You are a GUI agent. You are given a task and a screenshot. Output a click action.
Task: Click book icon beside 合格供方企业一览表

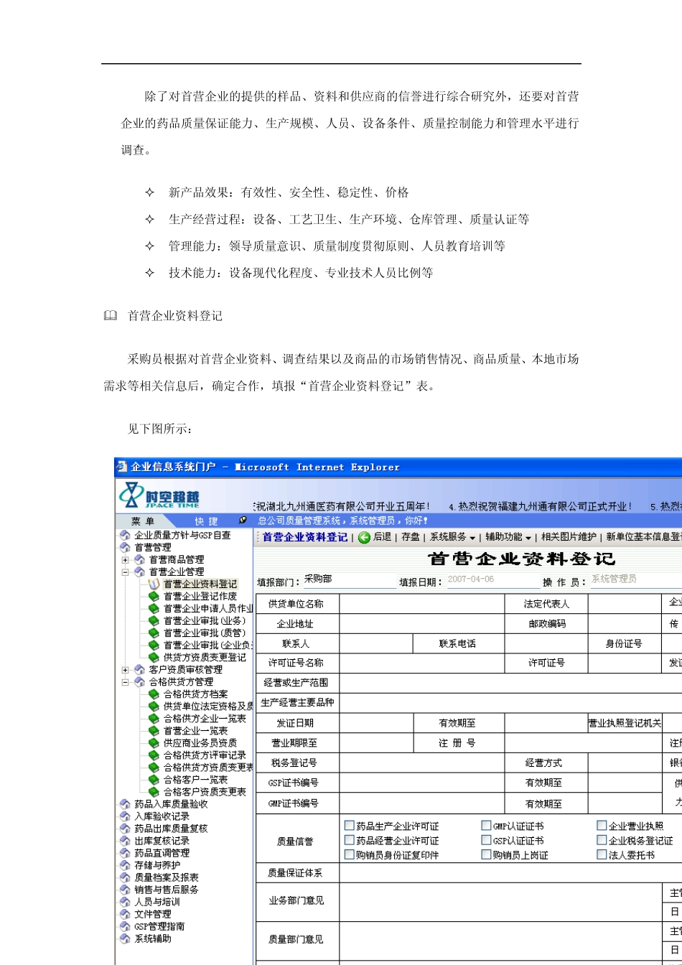coord(154,718)
